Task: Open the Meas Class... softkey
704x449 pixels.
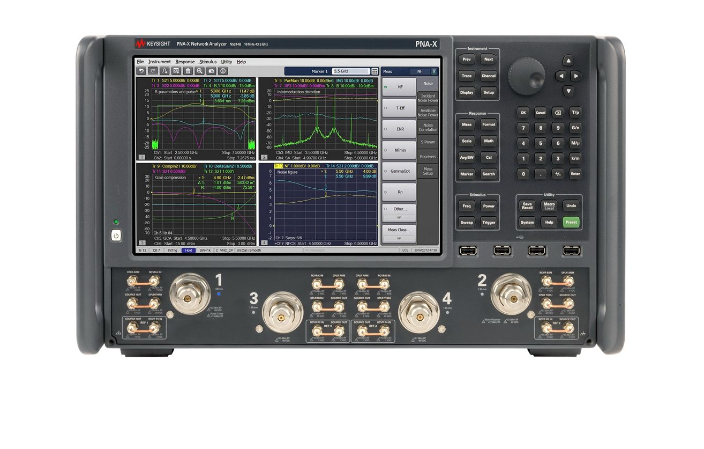Action: tap(399, 233)
